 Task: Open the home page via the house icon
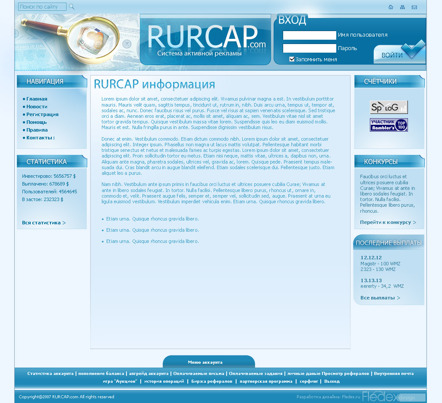[x=391, y=7]
